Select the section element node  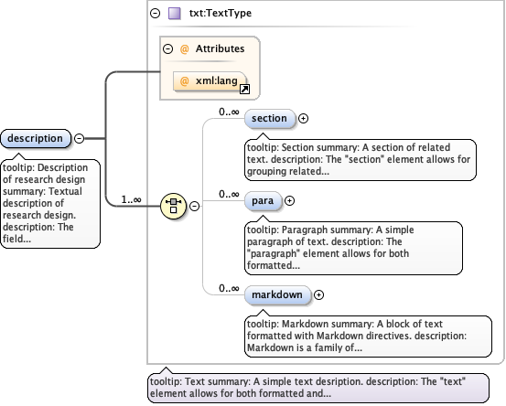pos(270,118)
